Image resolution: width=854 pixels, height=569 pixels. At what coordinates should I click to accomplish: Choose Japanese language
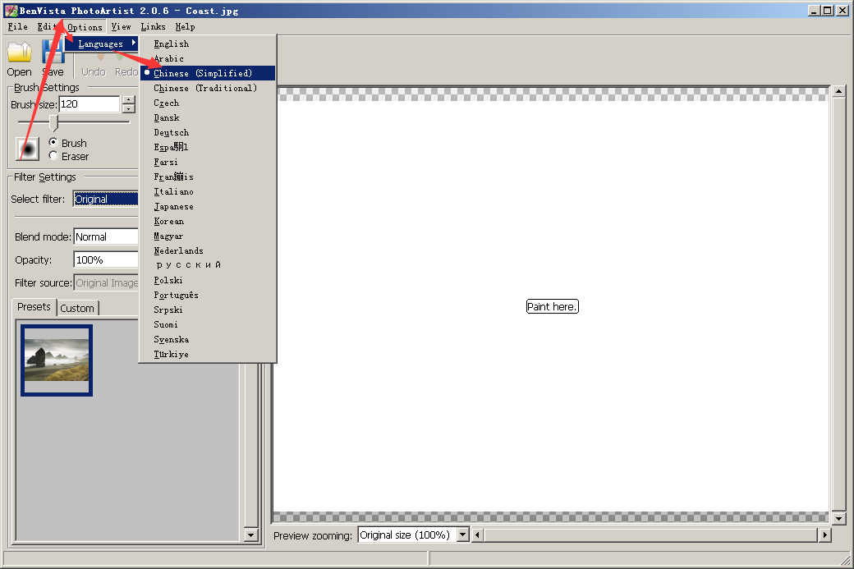[208, 206]
